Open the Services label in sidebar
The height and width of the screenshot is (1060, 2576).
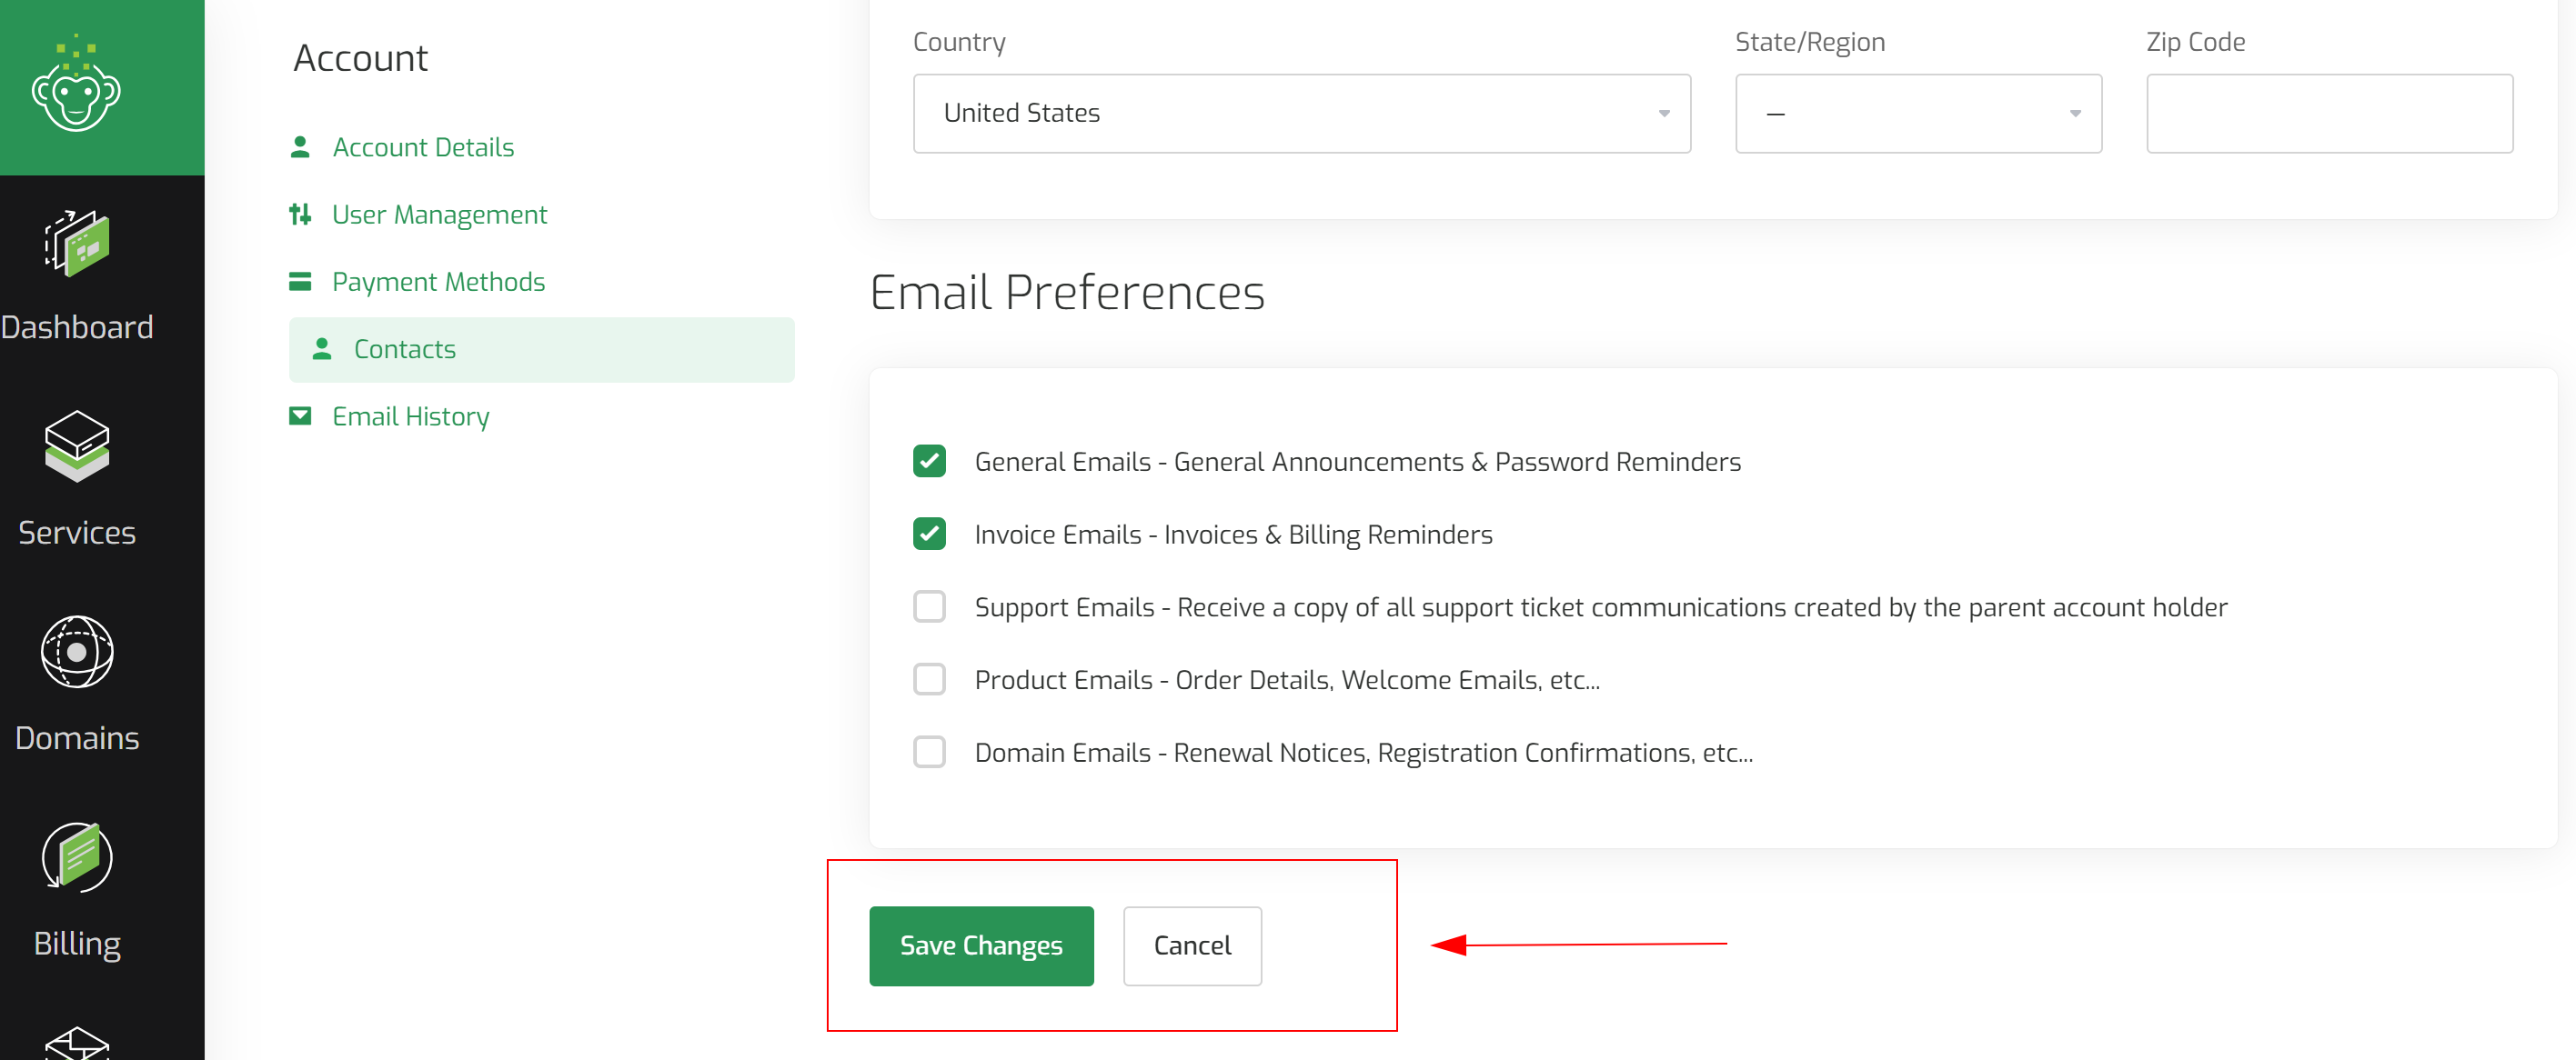point(77,533)
